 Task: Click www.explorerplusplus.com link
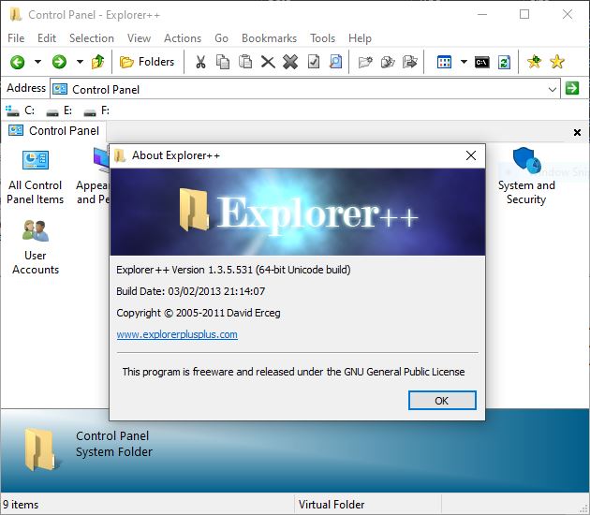click(x=177, y=334)
